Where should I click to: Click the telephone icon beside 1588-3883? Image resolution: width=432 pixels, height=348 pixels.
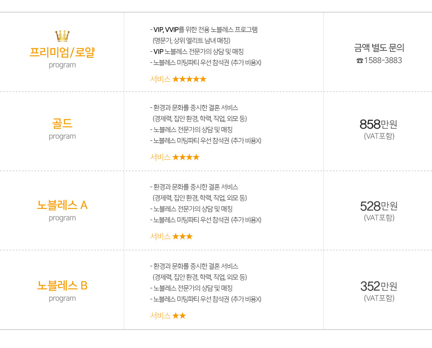click(360, 60)
